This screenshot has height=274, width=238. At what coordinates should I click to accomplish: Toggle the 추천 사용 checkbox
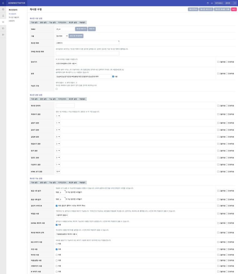(x=57, y=249)
